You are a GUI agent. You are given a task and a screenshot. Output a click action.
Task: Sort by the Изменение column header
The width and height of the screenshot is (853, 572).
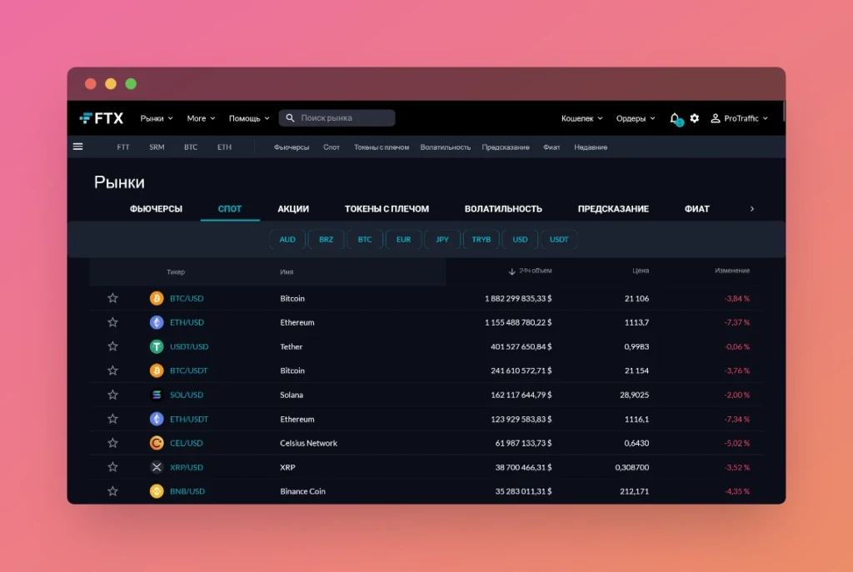point(732,271)
